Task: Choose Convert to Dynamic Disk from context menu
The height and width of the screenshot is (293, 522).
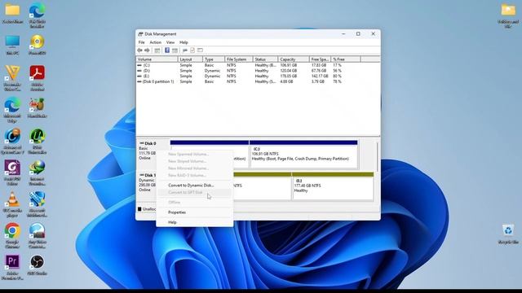Action: (x=194, y=186)
